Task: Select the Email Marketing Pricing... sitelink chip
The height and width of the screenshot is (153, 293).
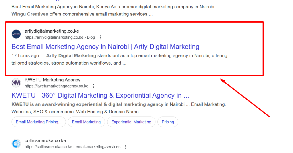Action: pos(39,122)
